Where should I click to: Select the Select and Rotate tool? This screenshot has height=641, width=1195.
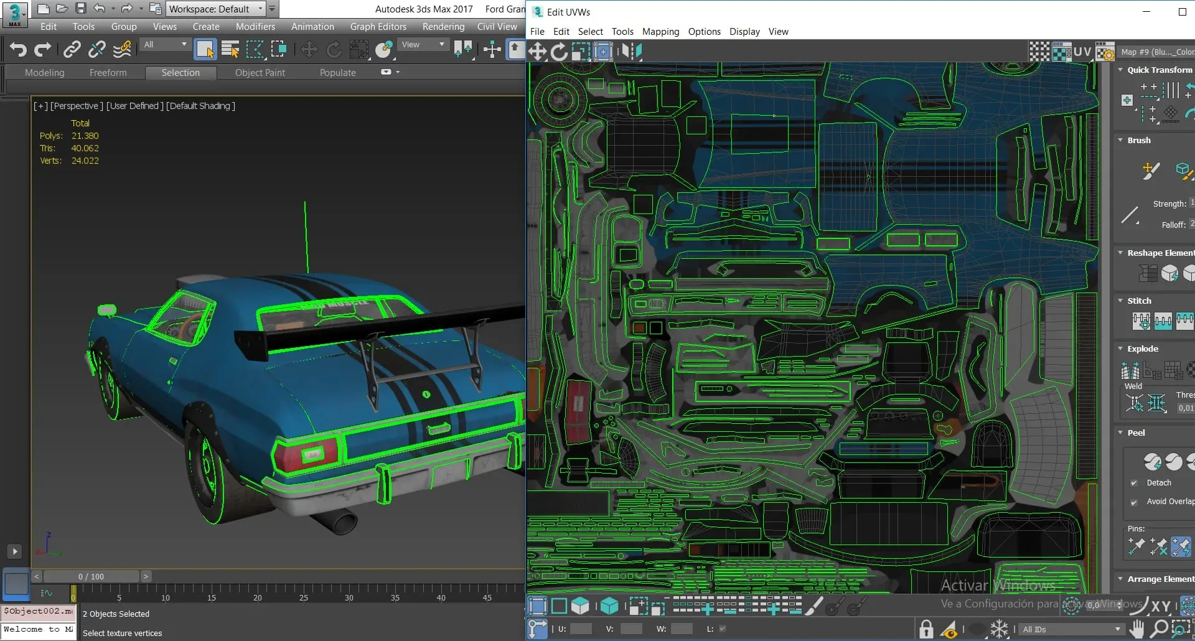[334, 49]
